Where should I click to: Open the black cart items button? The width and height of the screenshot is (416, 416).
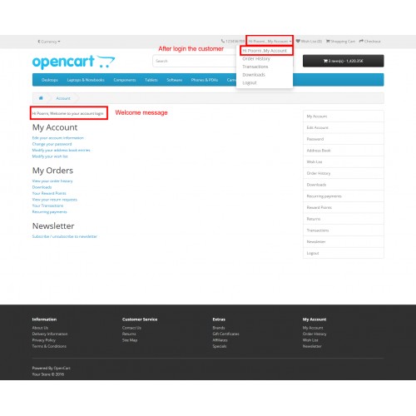click(344, 61)
